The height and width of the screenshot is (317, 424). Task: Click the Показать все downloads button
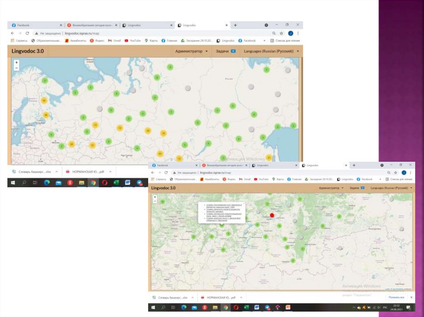(396, 297)
